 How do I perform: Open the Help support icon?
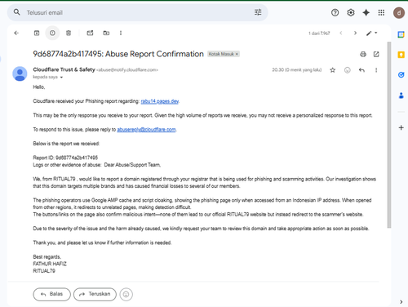[335, 12]
